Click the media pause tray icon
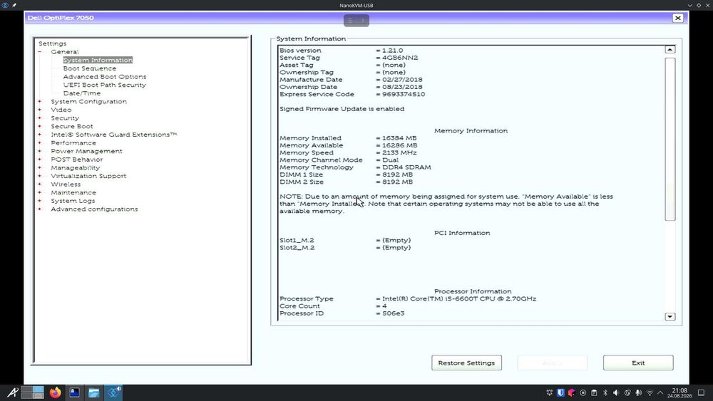713x401 pixels. pyautogui.click(x=583, y=393)
